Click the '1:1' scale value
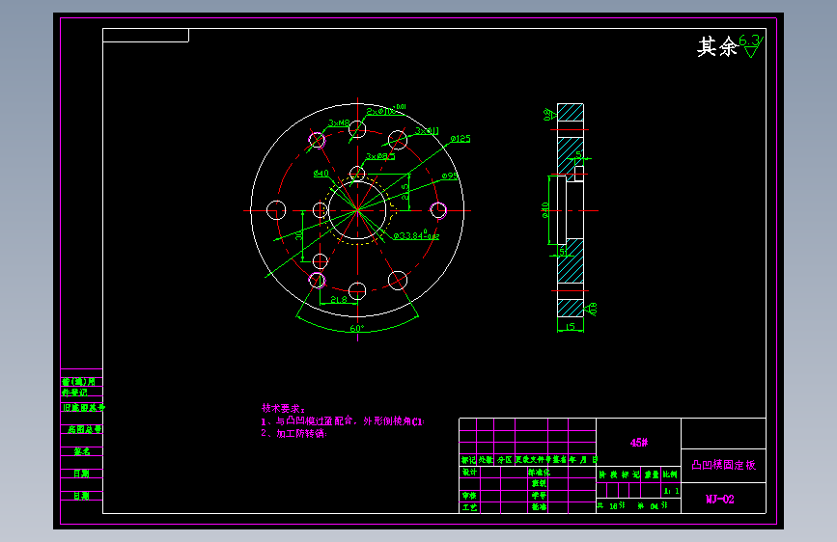Screen dimensions: 837x542 (671, 491)
